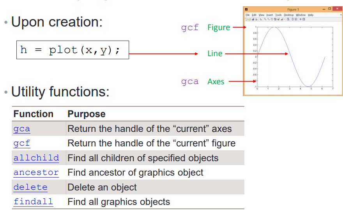Follow the allchild function link

tap(36, 158)
